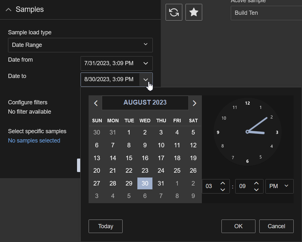Open the Sample load type dropdown

tap(80, 45)
